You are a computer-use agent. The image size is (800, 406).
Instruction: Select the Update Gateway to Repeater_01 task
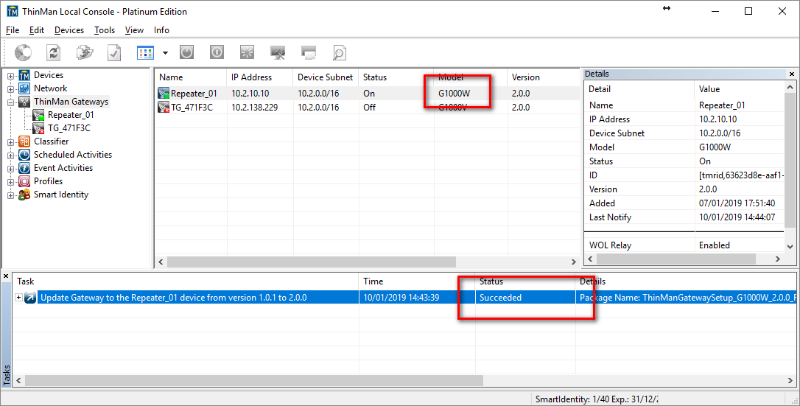173,298
